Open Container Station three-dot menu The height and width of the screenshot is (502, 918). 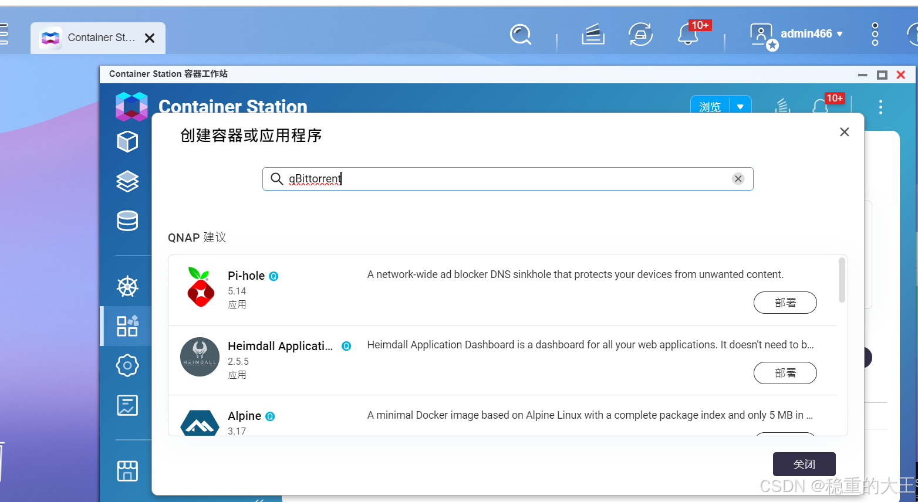tap(880, 107)
